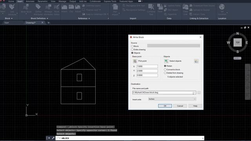Screen dimensions: 251x141
Task: Click the Select objects icon button
Action: pyautogui.click(x=166, y=61)
